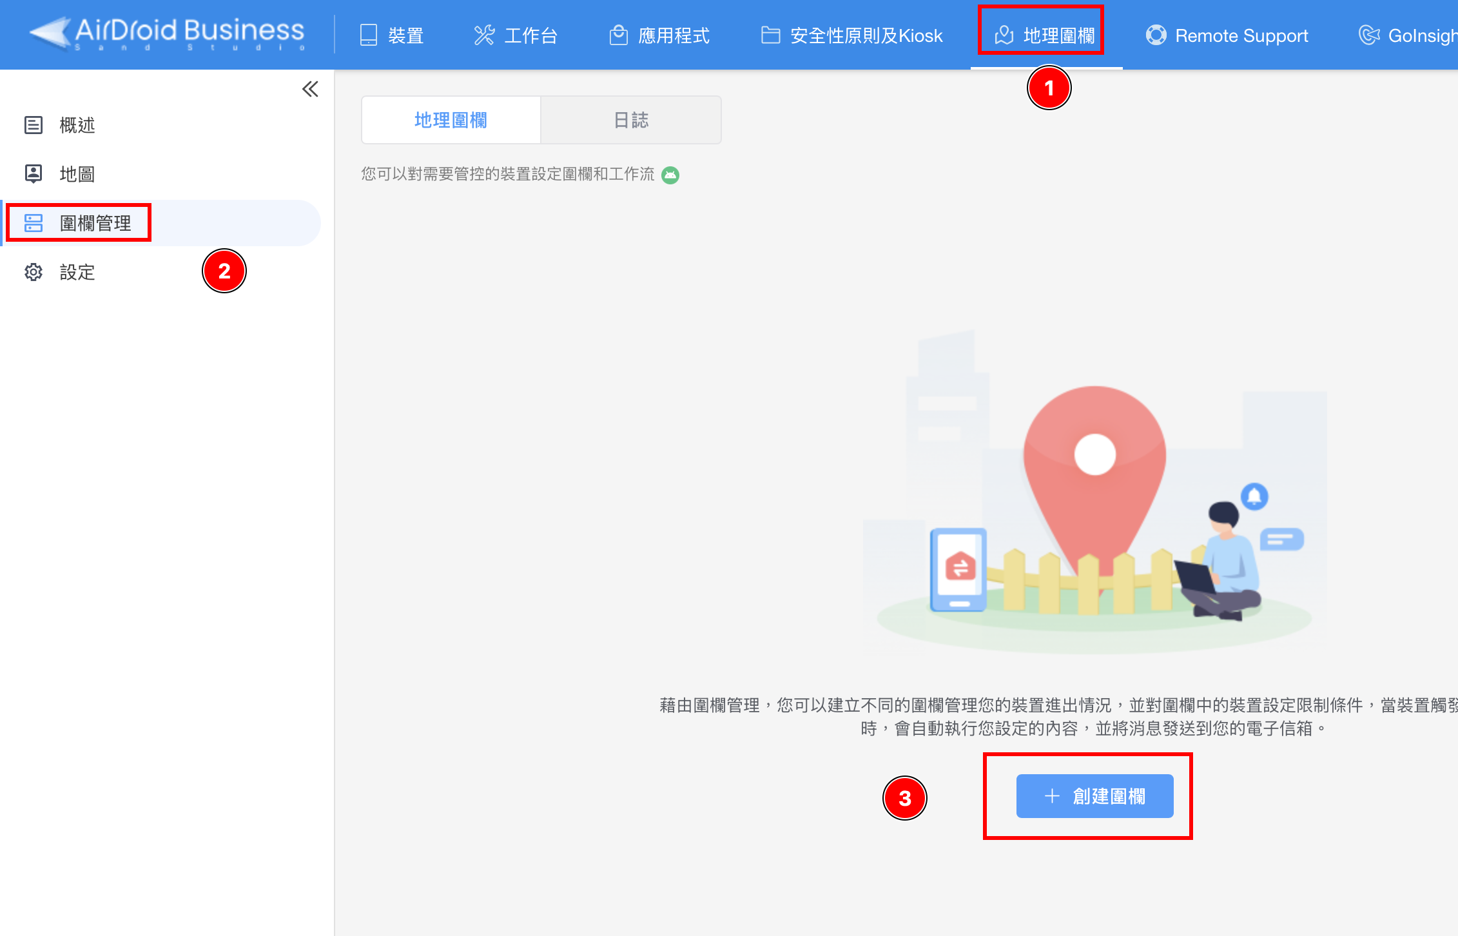Image resolution: width=1458 pixels, height=936 pixels.
Task: Select the 地理圍欄 tab
Action: point(451,120)
